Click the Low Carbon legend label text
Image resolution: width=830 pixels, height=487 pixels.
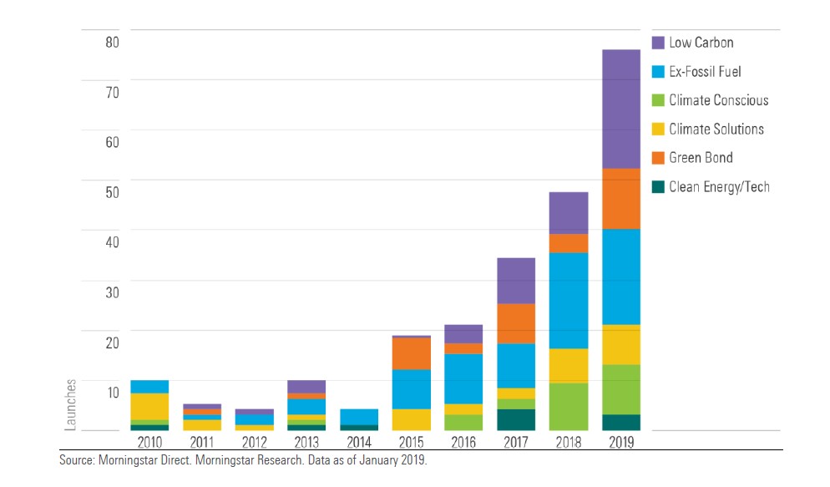coord(701,43)
